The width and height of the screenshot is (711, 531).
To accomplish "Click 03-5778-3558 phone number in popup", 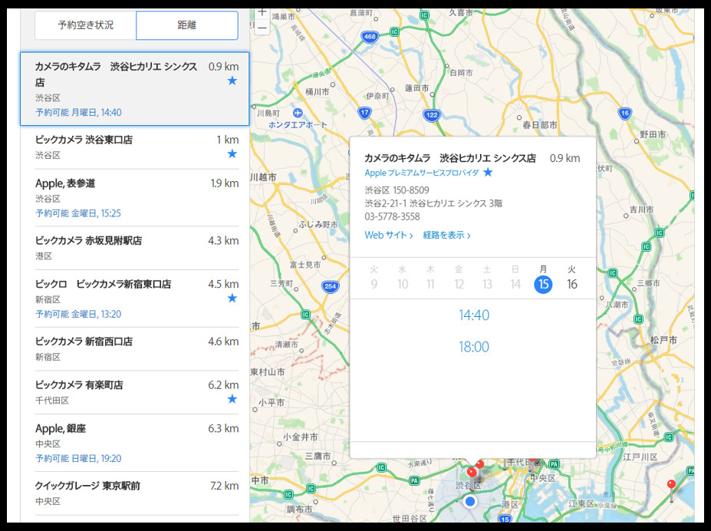I will click(392, 216).
